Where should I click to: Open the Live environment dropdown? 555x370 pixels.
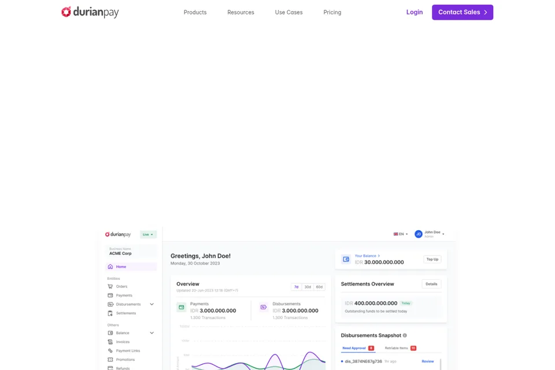coord(148,234)
